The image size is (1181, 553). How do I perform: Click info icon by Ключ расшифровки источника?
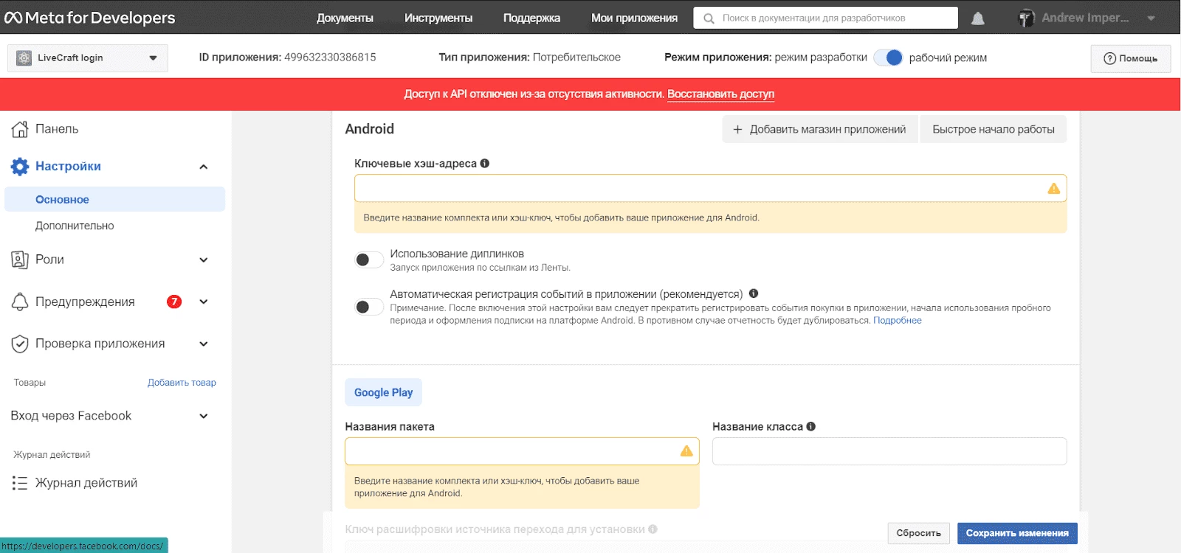[x=653, y=529]
